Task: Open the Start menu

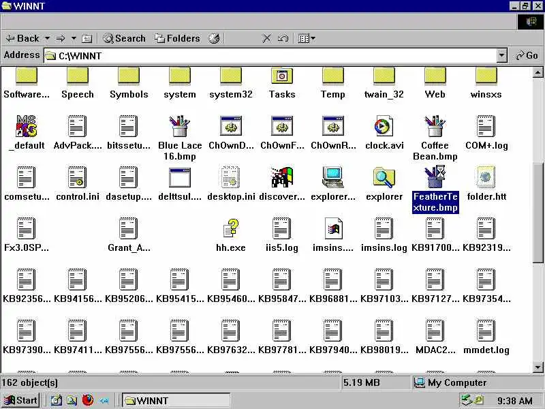Action: (20, 400)
